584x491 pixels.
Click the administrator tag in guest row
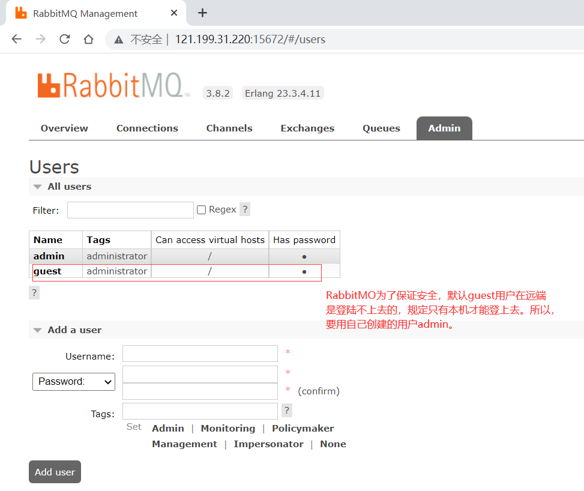point(117,271)
